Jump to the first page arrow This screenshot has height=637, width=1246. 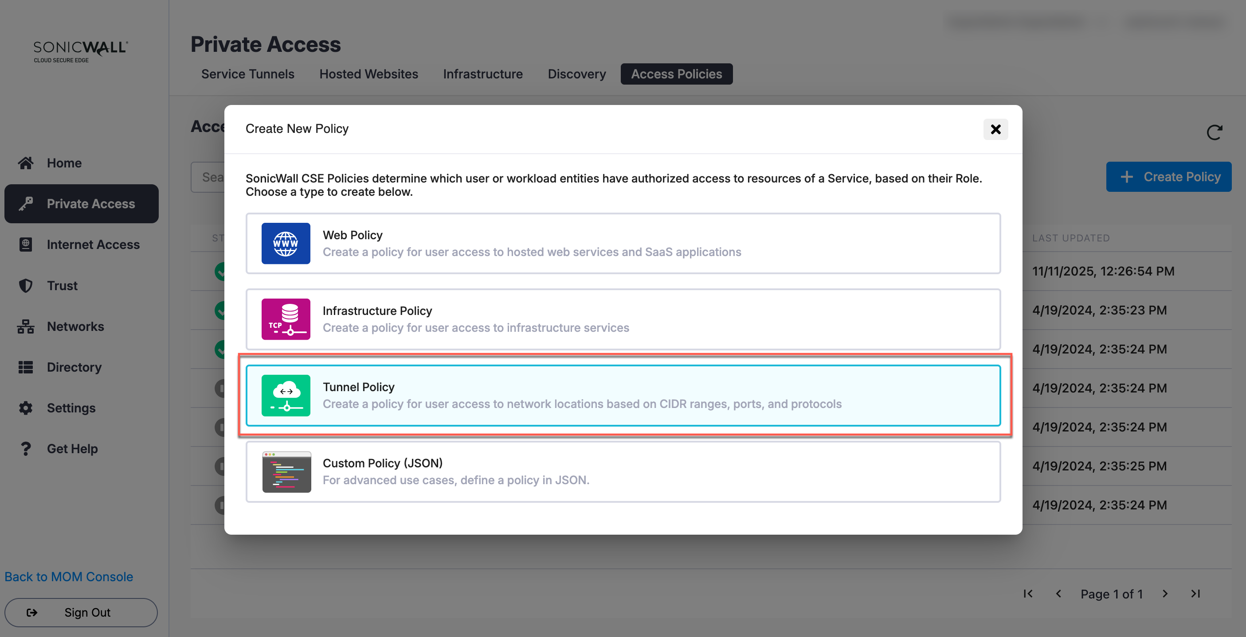[1028, 594]
